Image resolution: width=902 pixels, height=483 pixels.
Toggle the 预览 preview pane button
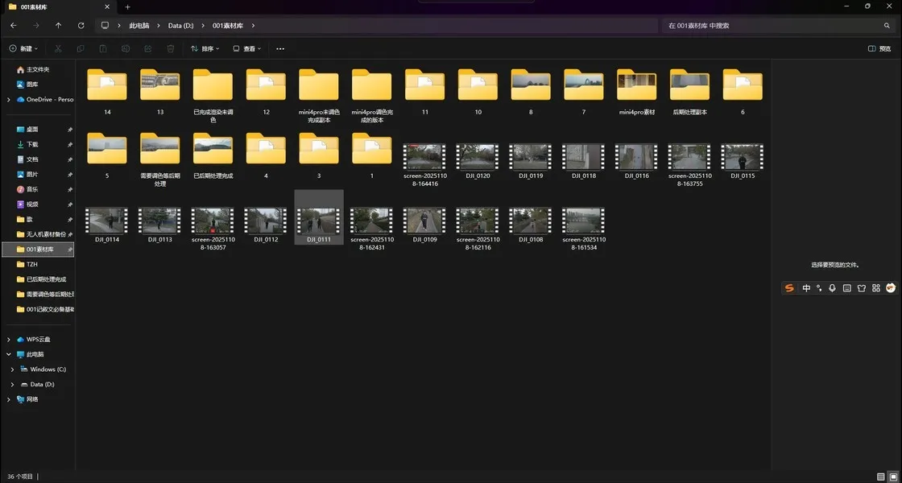point(879,49)
